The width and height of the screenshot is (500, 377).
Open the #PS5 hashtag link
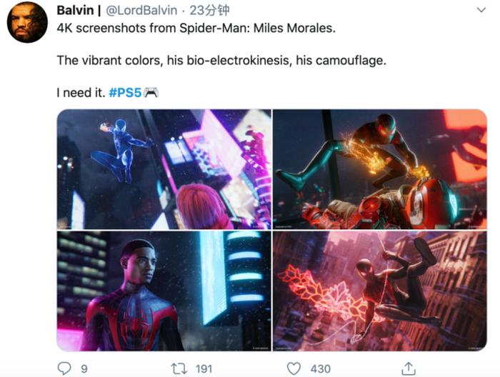pyautogui.click(x=125, y=93)
